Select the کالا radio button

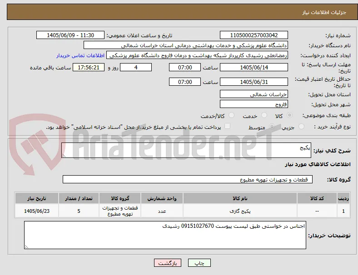pos(289,115)
